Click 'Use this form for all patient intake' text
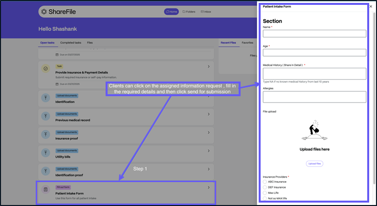Viewport: 377px width, 206px height. click(76, 198)
